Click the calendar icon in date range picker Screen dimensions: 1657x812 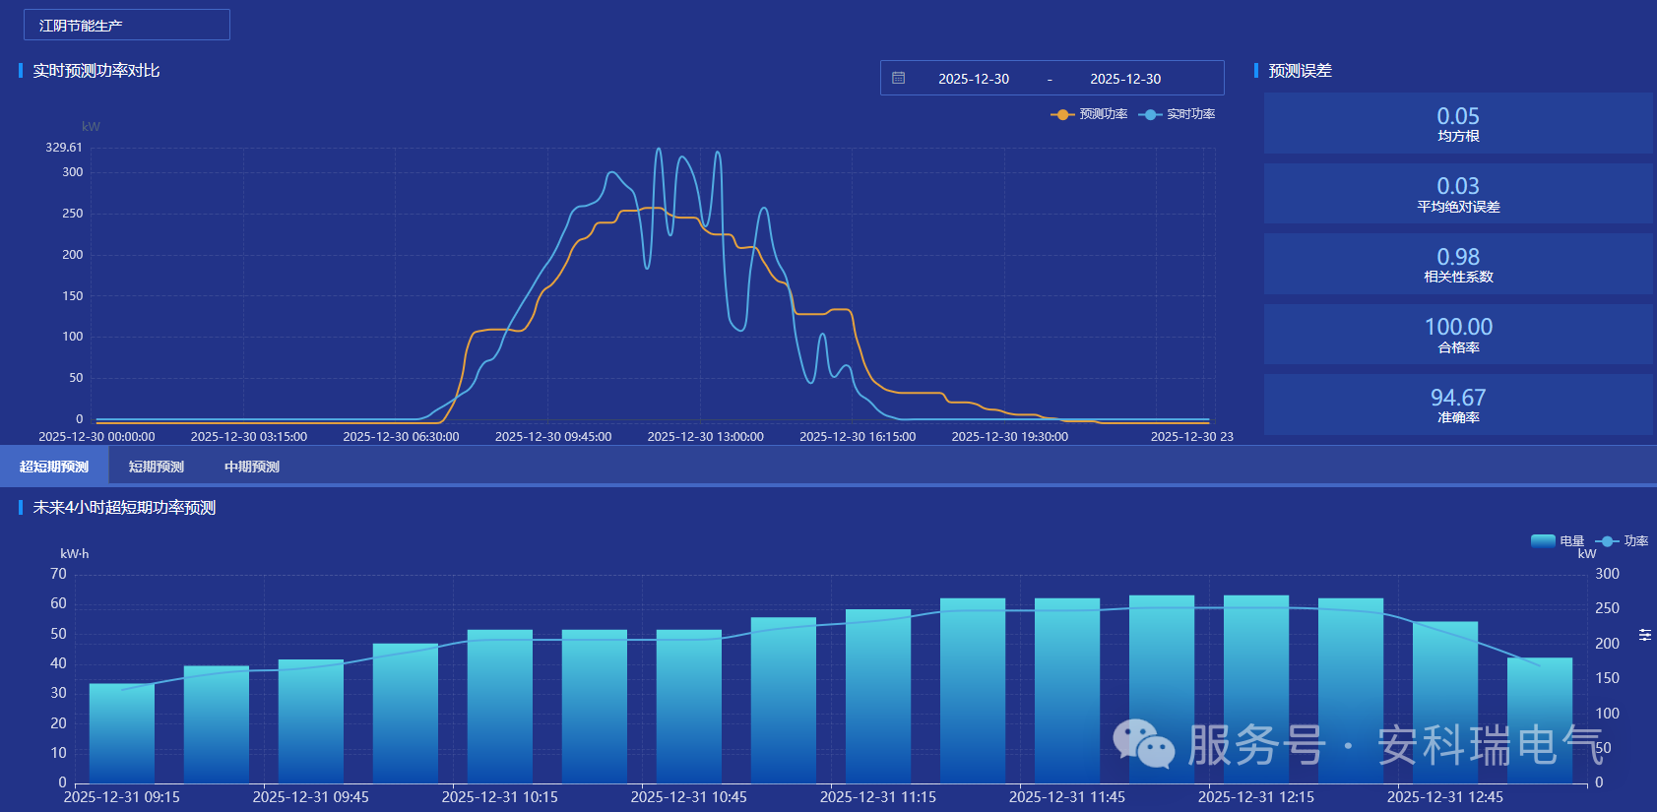pos(898,78)
